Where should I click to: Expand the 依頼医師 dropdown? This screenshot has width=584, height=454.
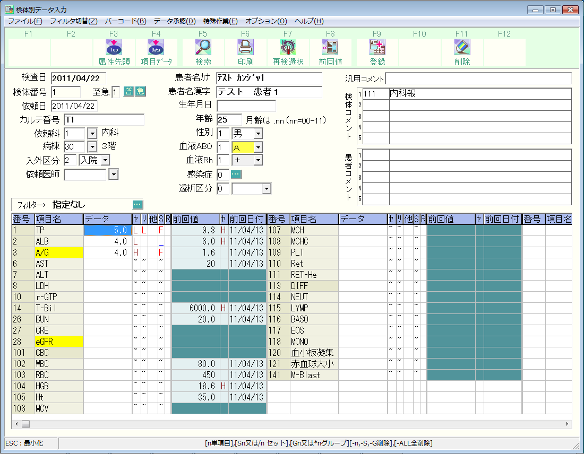tap(114, 174)
